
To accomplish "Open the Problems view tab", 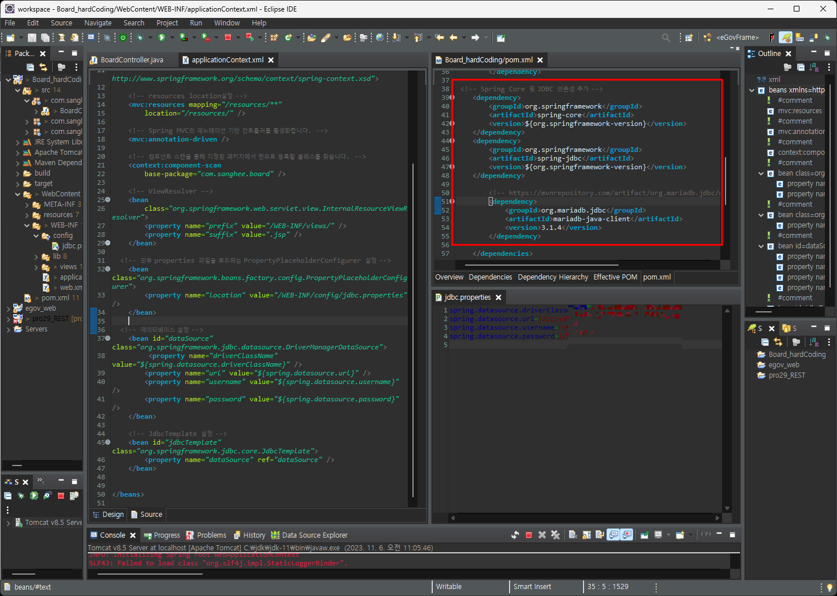I will pos(206,535).
